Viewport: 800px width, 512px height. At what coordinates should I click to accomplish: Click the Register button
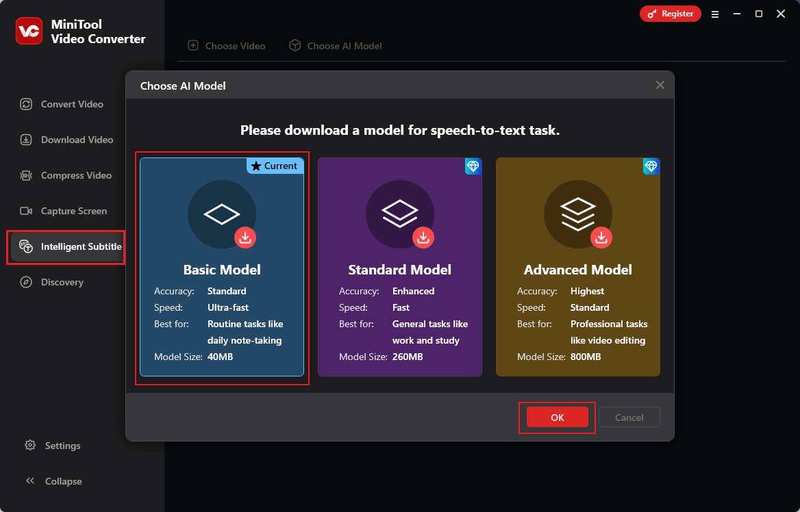(671, 14)
